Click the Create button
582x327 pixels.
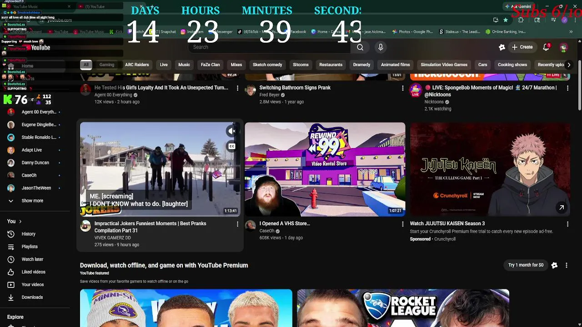522,47
